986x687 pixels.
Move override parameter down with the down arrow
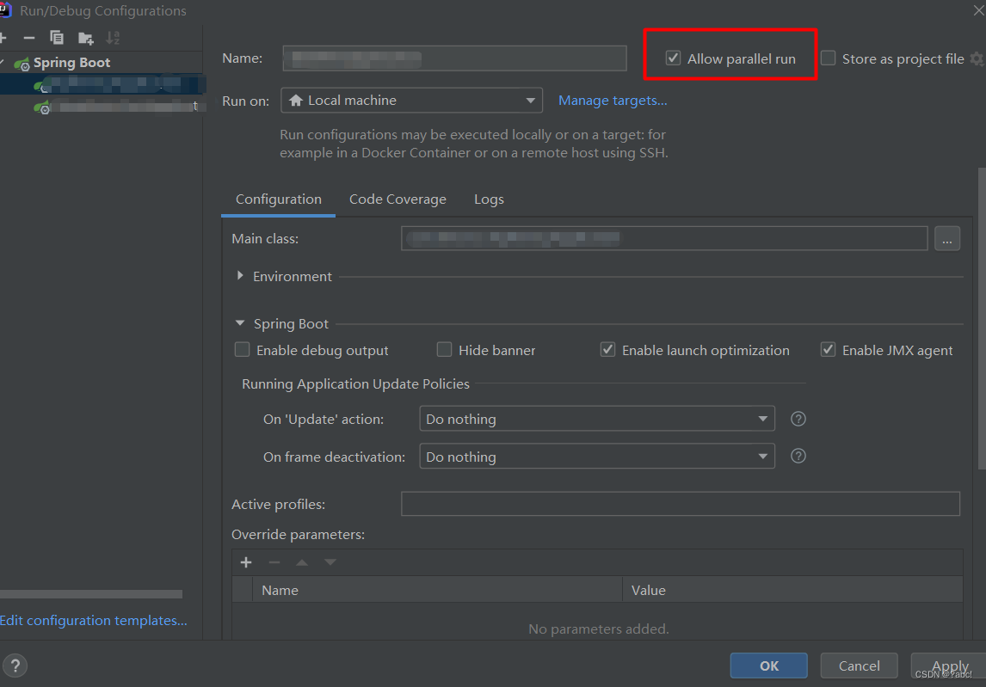[x=330, y=562]
